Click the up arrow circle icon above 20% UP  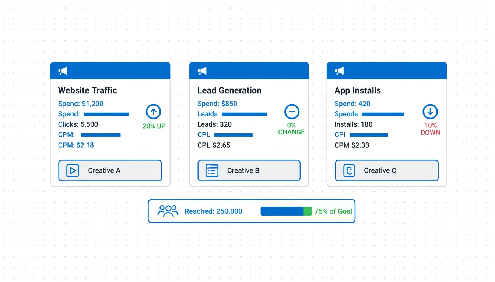pos(154,112)
